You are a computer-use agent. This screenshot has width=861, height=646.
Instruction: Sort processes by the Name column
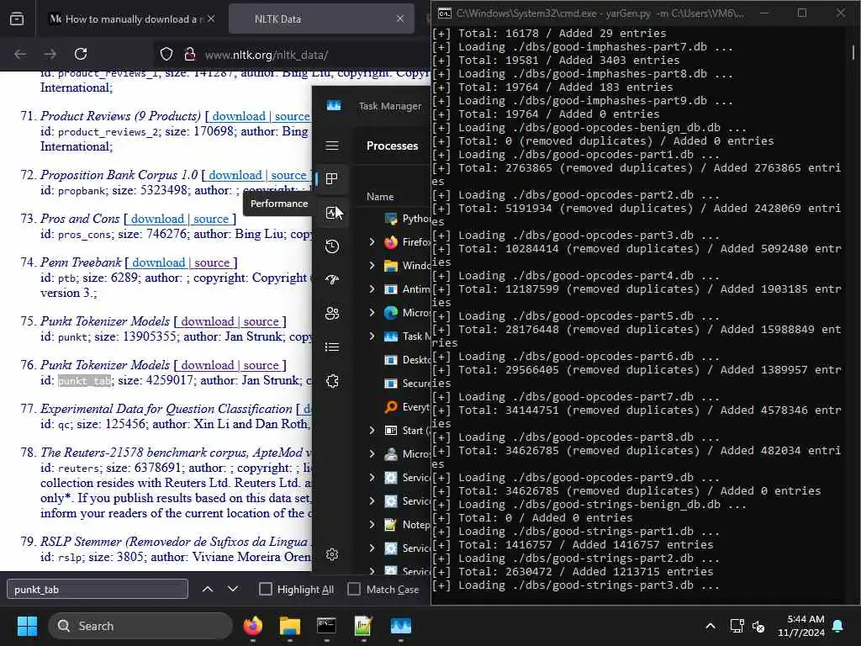[380, 197]
